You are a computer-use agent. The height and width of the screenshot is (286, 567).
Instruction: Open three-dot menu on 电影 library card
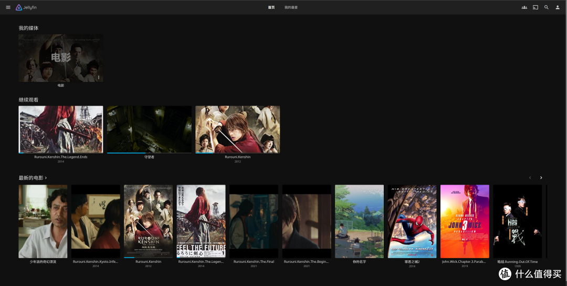(98, 78)
